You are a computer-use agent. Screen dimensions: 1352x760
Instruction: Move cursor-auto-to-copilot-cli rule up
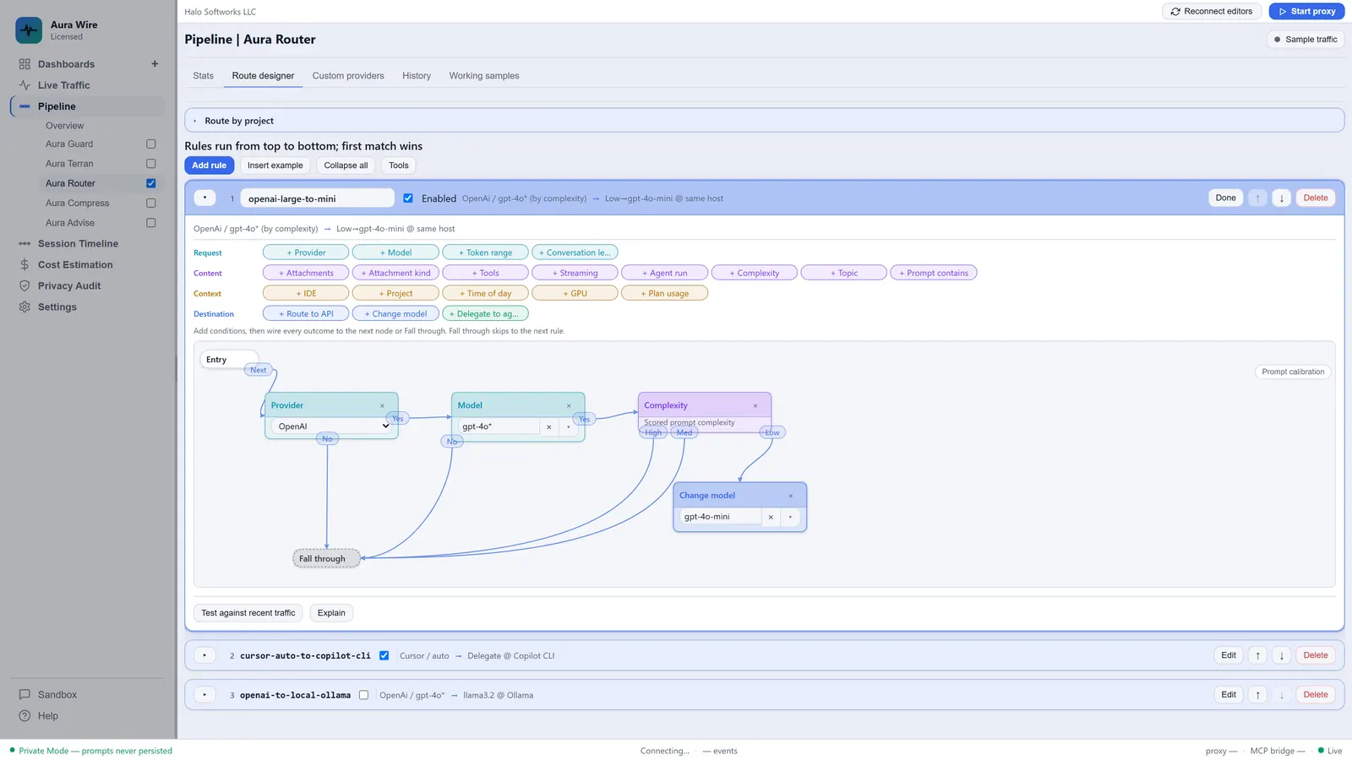click(1257, 655)
